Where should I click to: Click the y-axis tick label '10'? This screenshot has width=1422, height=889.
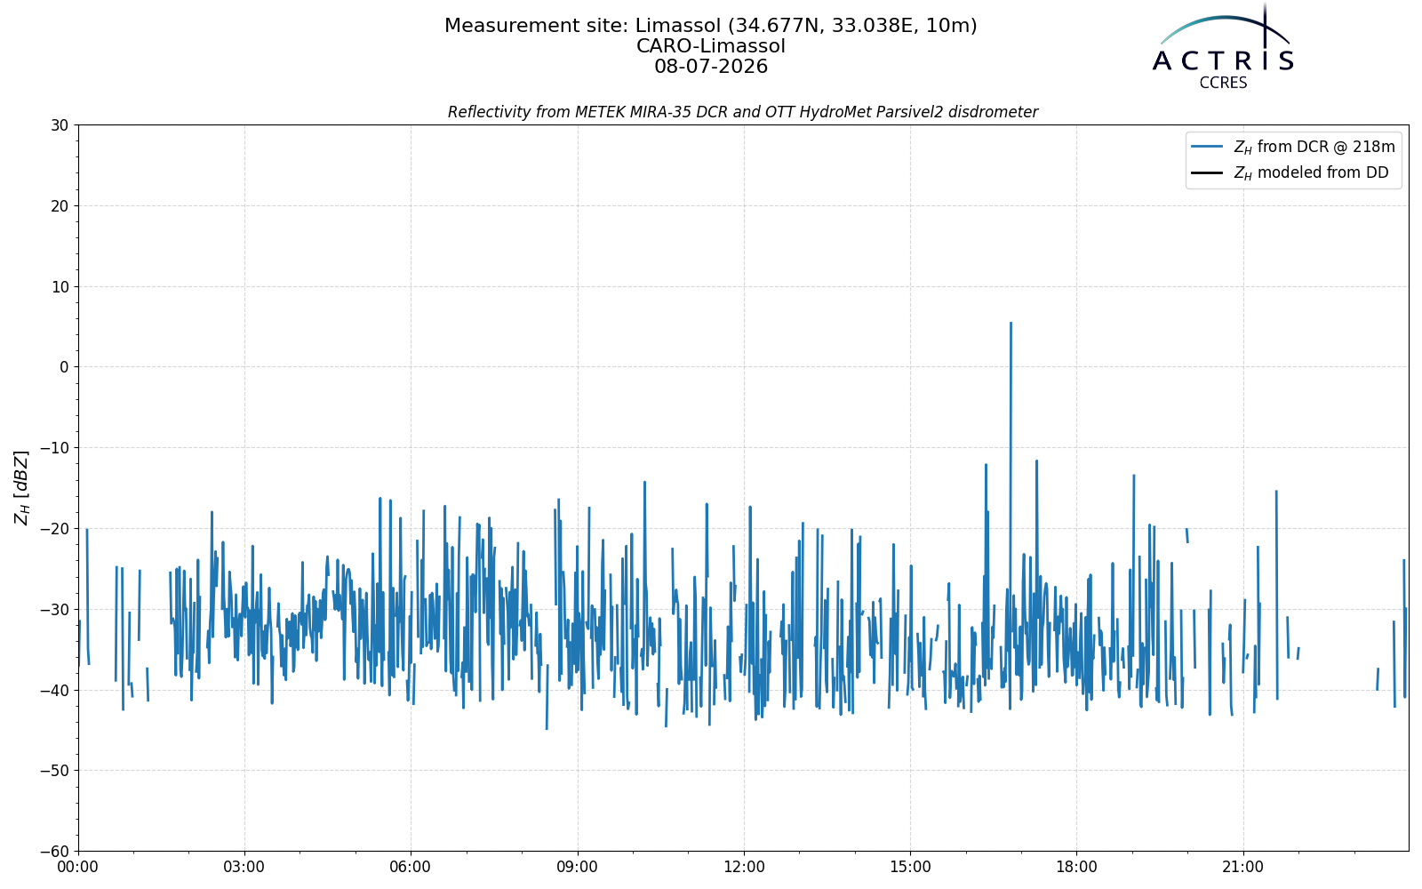point(60,286)
